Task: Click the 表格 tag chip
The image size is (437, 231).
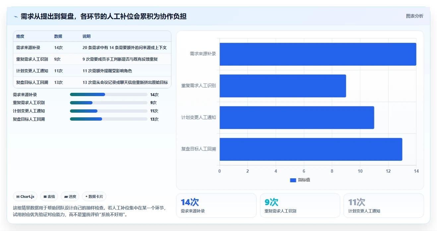Action: pyautogui.click(x=49, y=197)
